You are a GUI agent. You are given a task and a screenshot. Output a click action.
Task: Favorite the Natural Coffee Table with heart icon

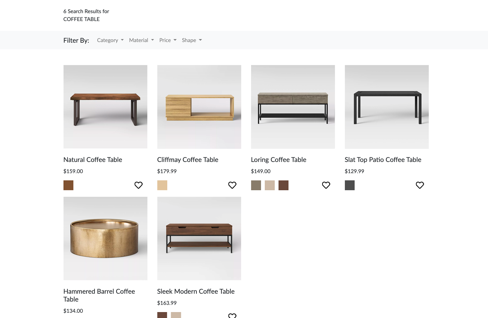click(139, 185)
